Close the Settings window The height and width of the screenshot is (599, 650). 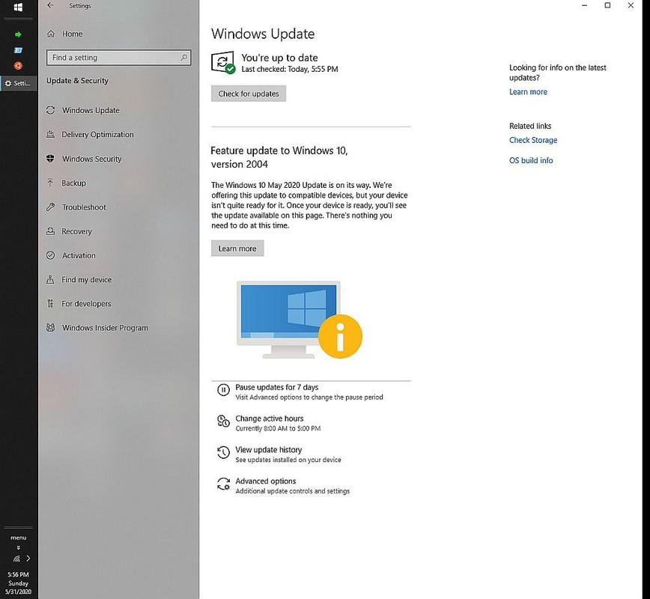point(631,5)
